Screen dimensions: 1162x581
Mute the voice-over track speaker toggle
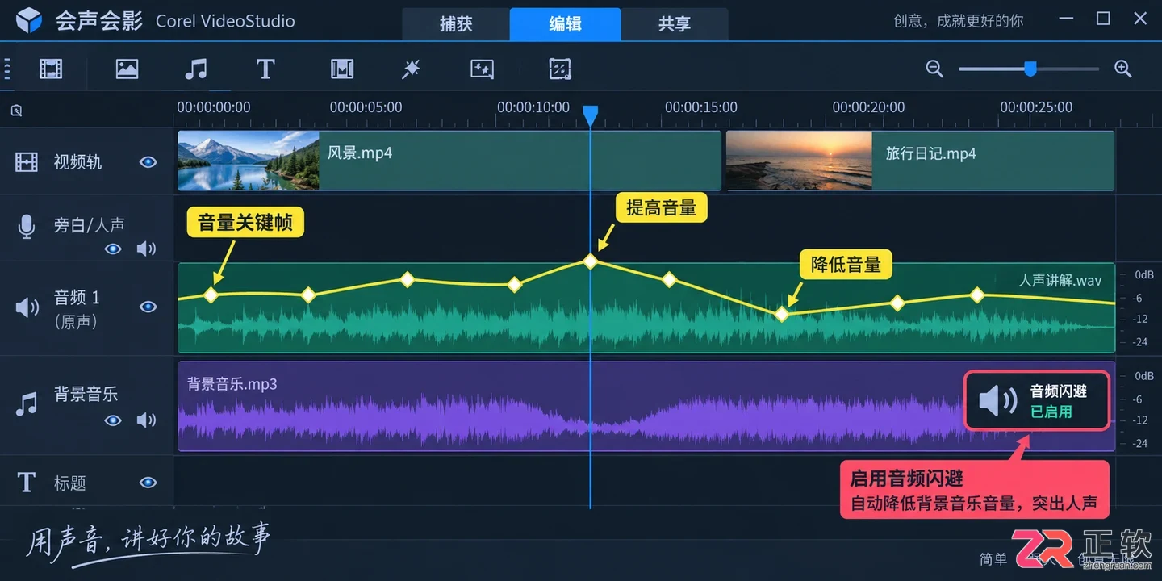(x=146, y=249)
